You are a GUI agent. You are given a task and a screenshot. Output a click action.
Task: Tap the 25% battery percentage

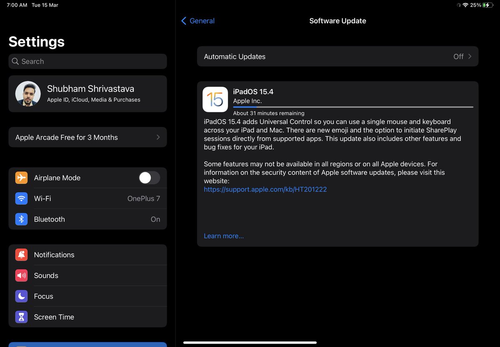475,5
